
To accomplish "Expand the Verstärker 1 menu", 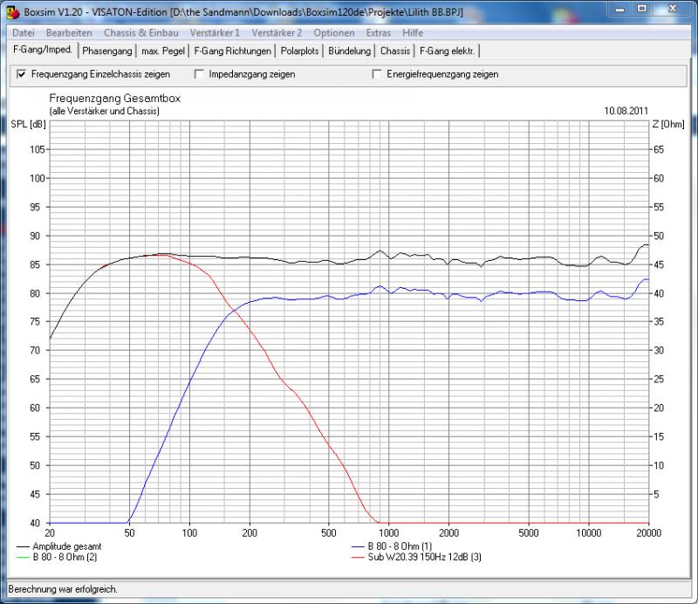I will pos(214,32).
